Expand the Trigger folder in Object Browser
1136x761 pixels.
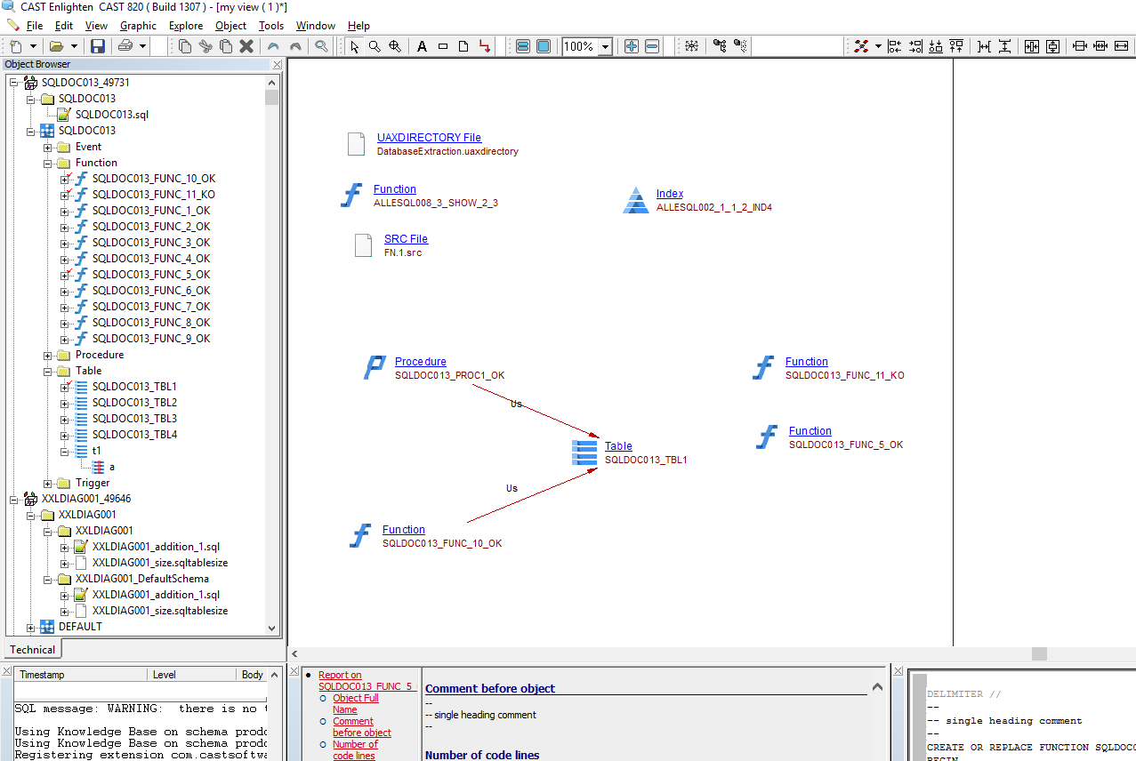[x=48, y=484]
